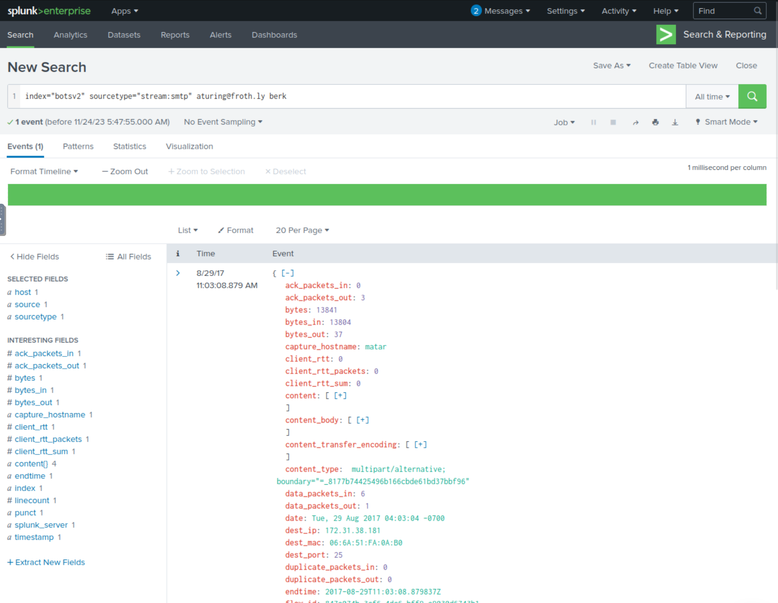
Task: Click the Time column header
Action: point(206,254)
